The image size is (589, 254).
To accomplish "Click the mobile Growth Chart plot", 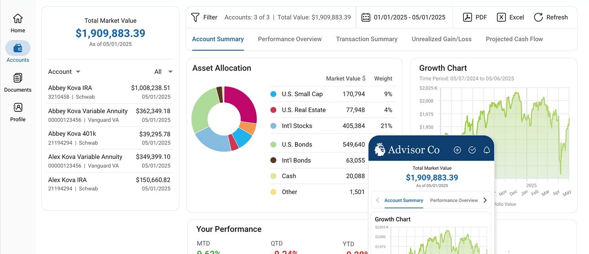I will [439, 241].
